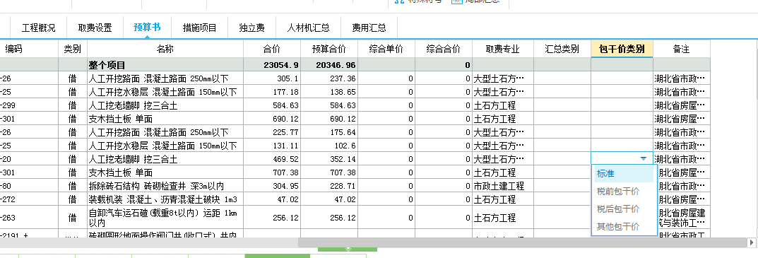This screenshot has width=758, height=258.
Task: Click the 预算合价 cell showing 237.36
Action: tap(329, 78)
